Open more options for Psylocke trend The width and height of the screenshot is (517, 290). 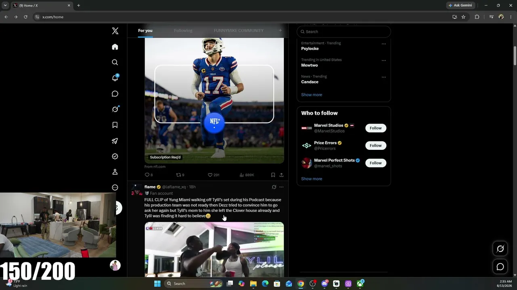coord(384,44)
